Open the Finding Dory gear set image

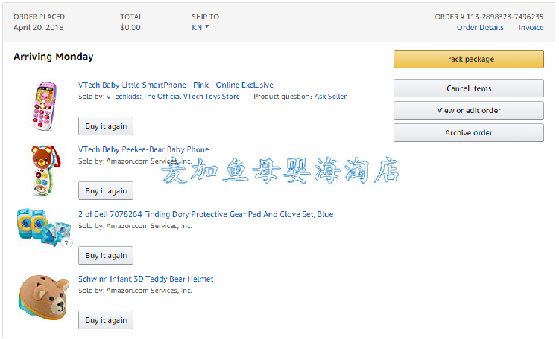44,227
